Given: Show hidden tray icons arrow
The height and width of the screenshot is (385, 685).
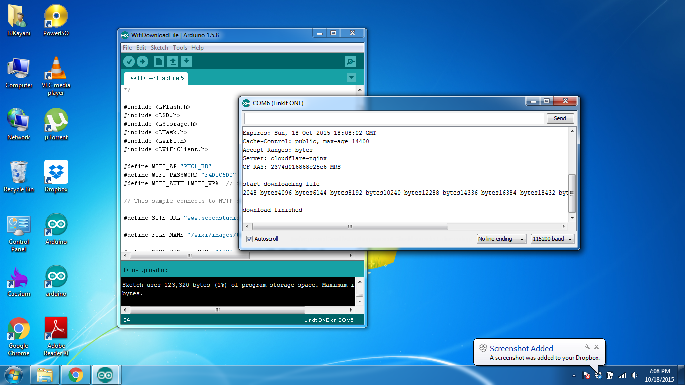Looking at the screenshot, I should tap(574, 375).
